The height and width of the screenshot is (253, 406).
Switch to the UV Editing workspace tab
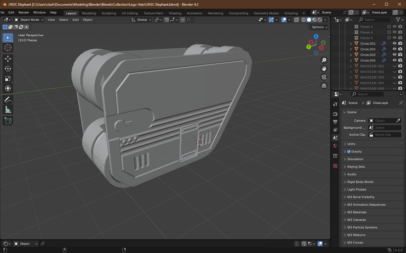click(130, 13)
